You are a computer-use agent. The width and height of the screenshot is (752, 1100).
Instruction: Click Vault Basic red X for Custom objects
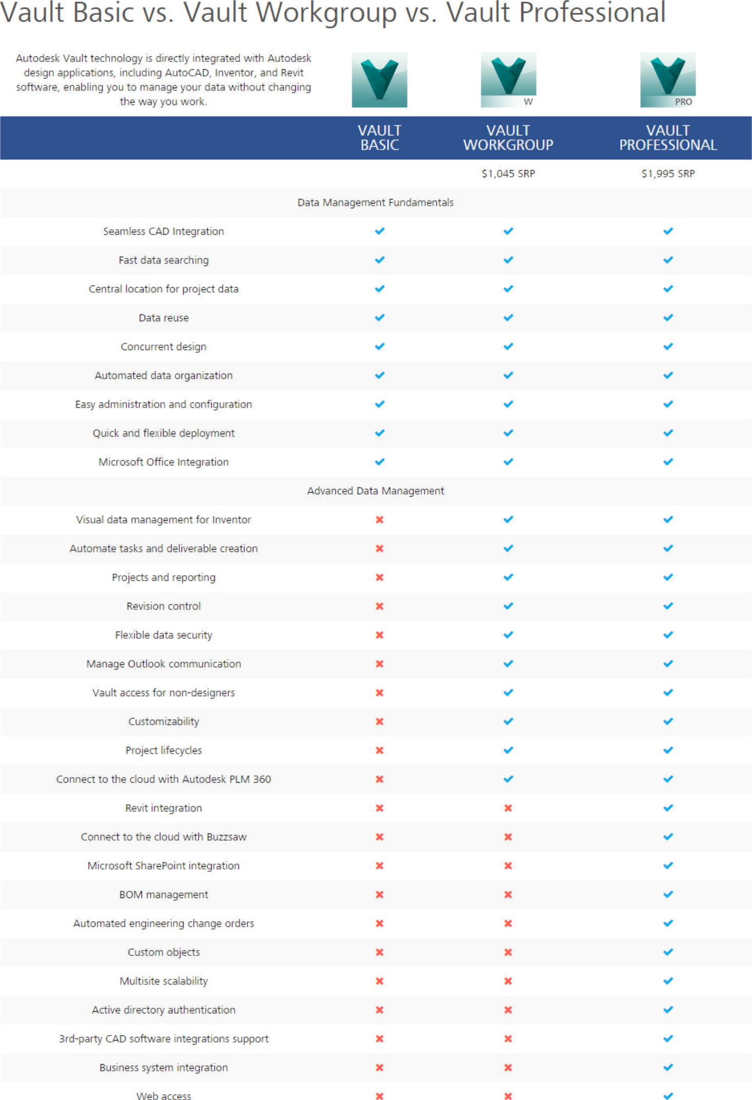[x=379, y=952]
